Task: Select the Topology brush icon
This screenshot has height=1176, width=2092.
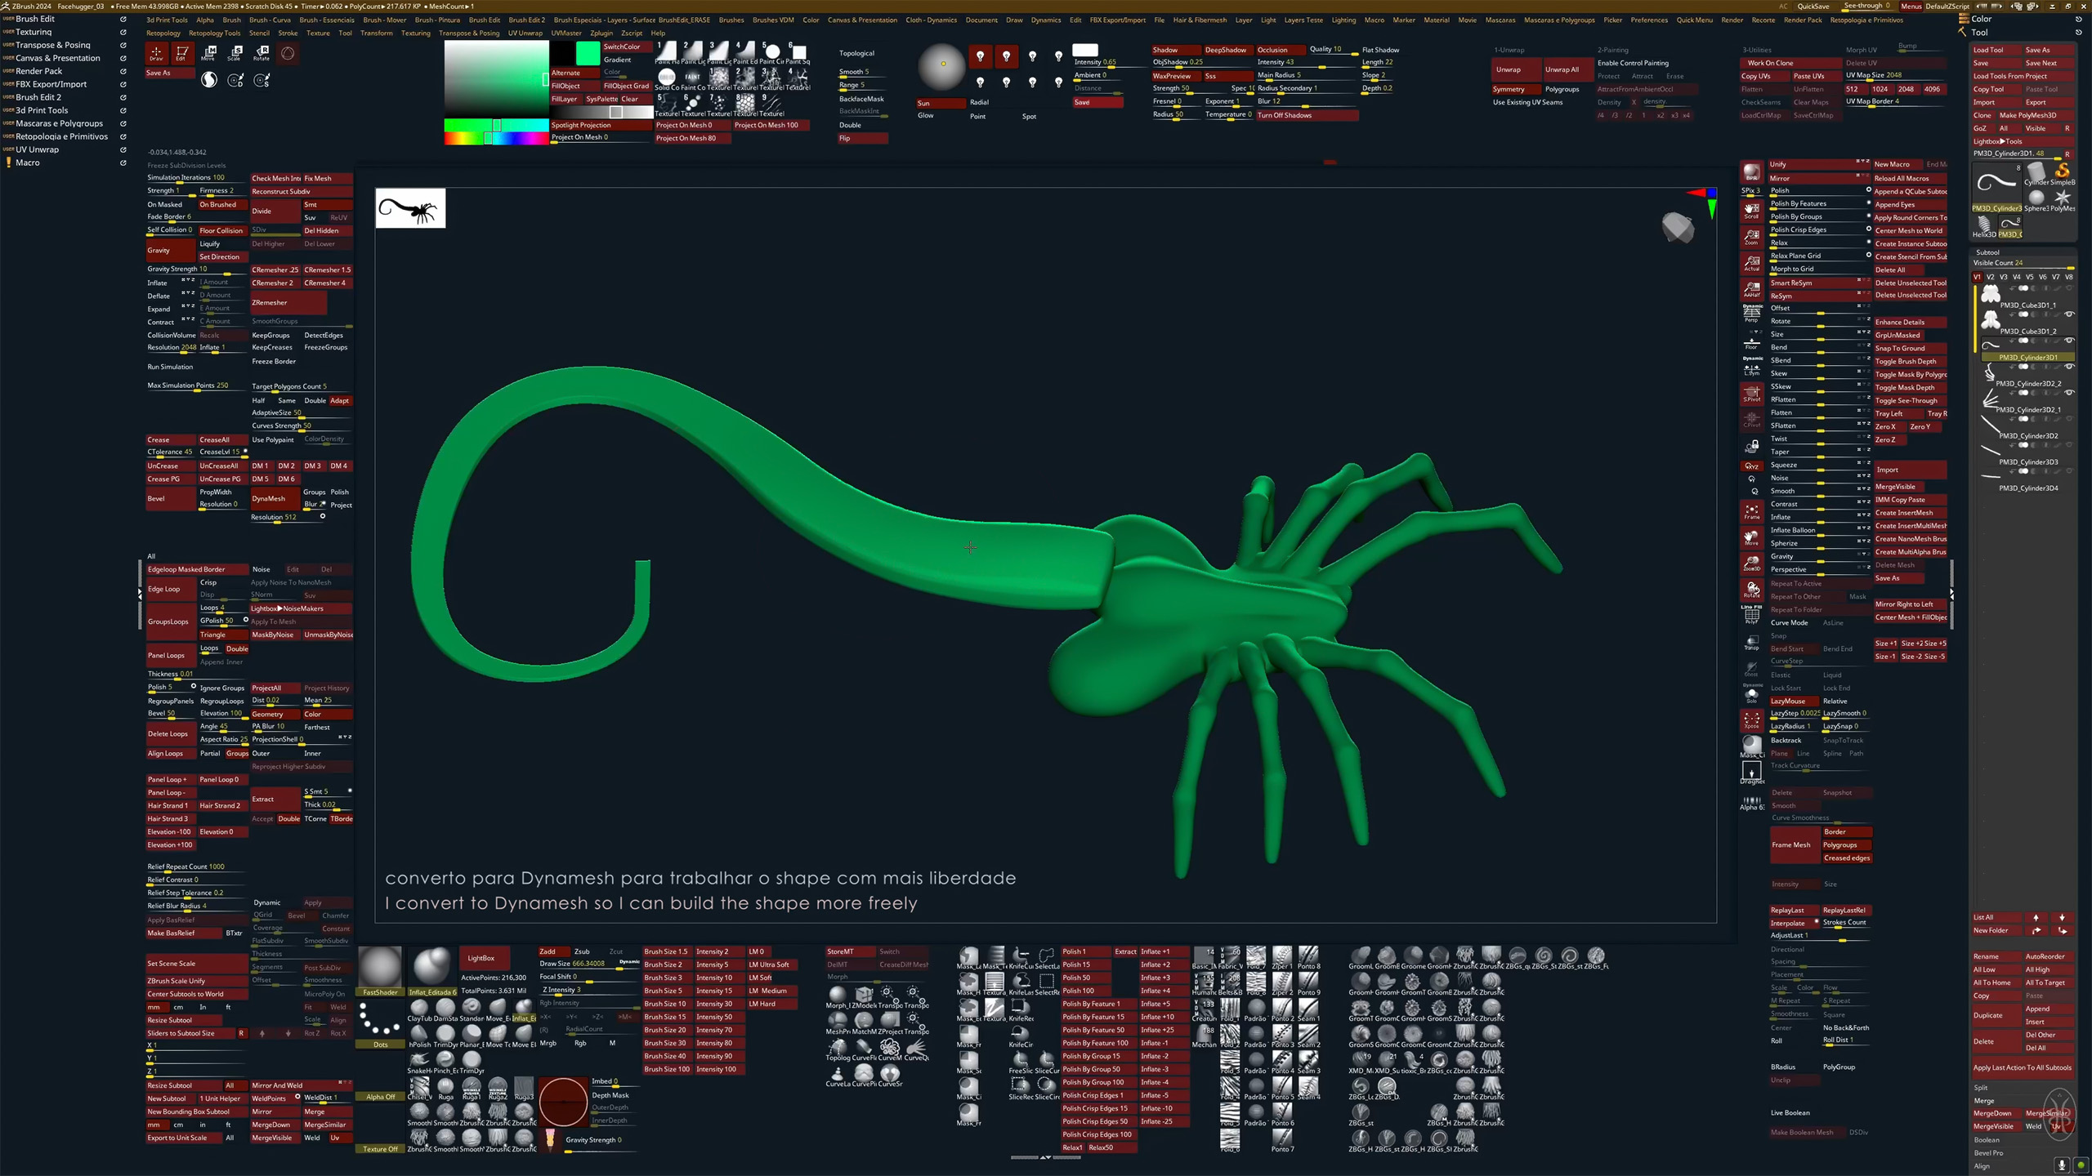Action: click(x=838, y=1049)
